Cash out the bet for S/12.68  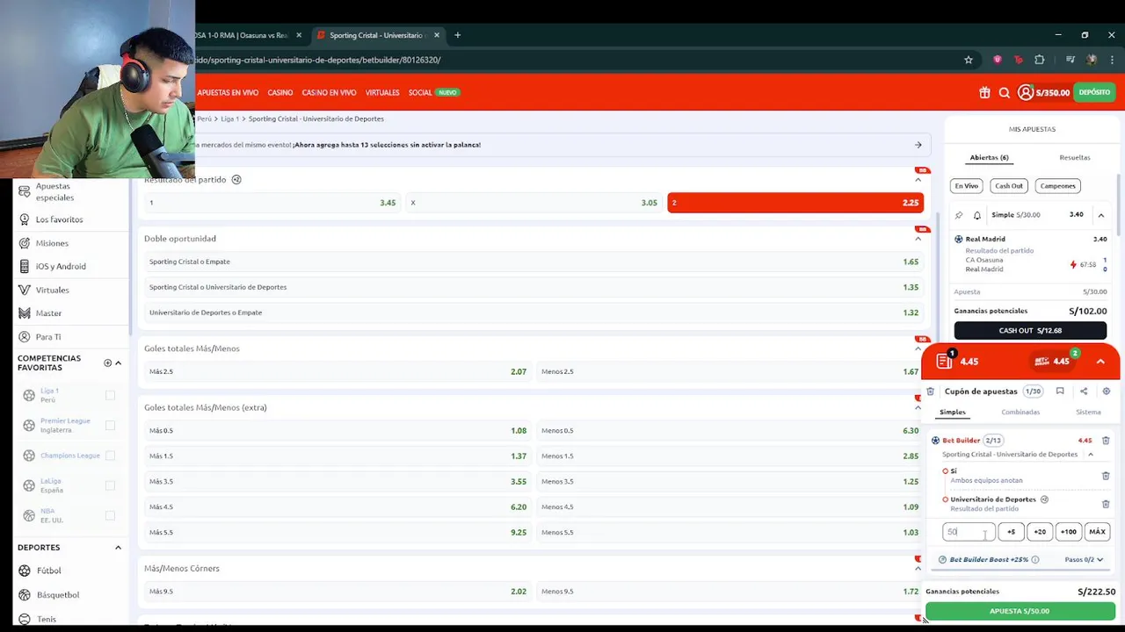(x=1030, y=331)
